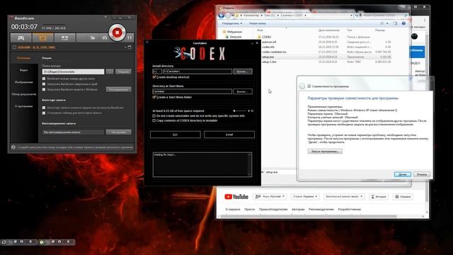453x255 pixels.
Task: Select Bandicam game recording mode gamepad icon
Action: click(21, 38)
